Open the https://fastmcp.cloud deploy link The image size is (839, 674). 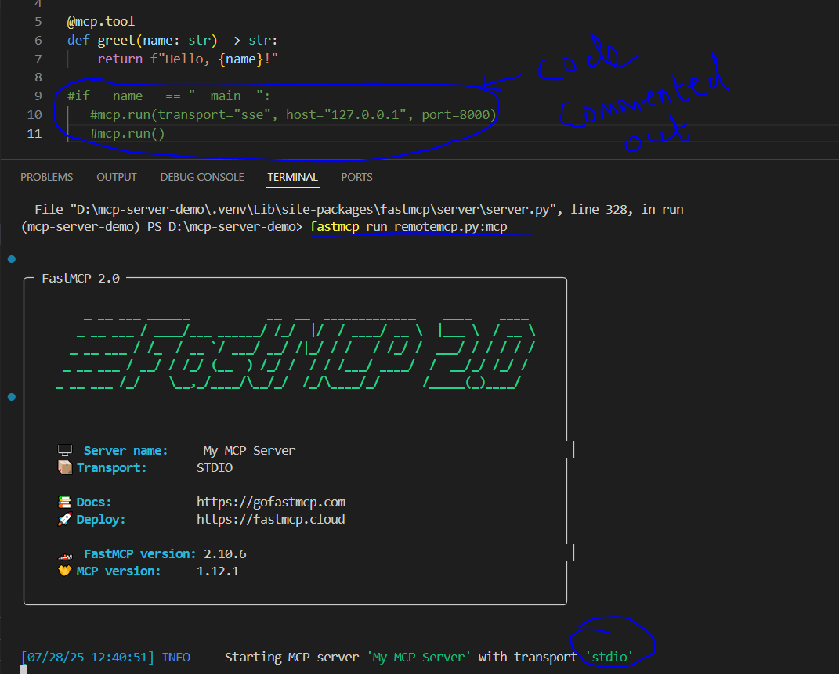pyautogui.click(x=271, y=519)
